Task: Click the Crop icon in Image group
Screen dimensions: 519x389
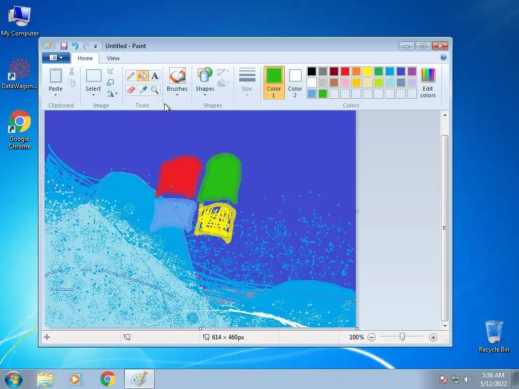Action: click(x=110, y=71)
